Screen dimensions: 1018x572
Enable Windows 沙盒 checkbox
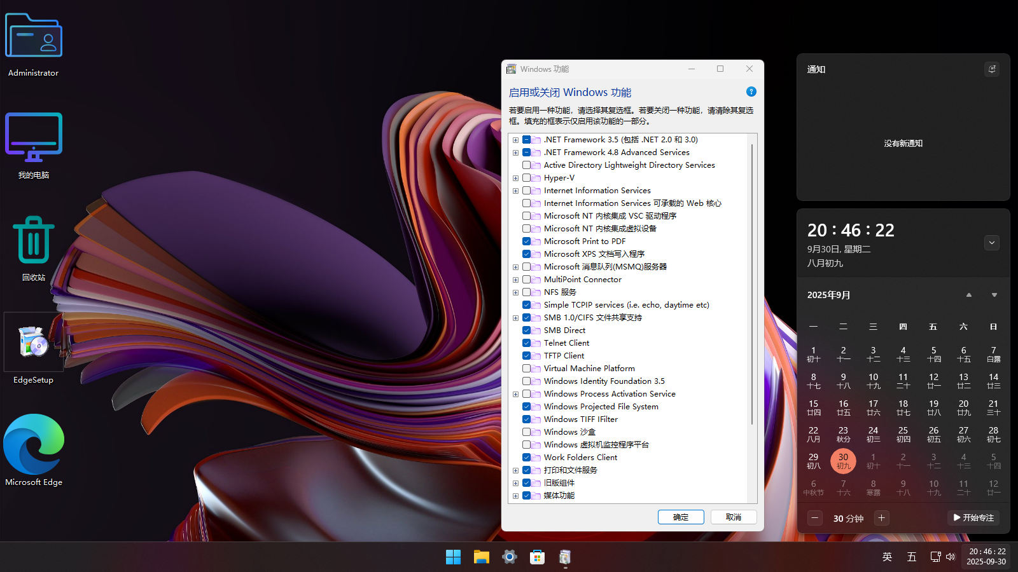pyautogui.click(x=527, y=432)
